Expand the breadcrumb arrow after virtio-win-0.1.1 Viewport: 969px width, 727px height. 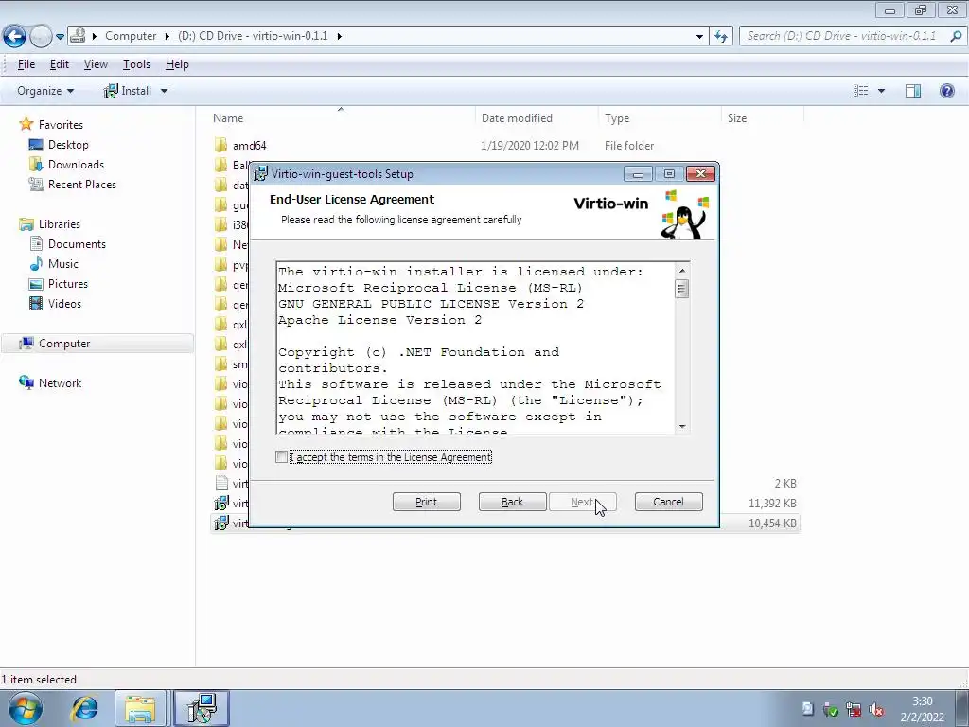pos(340,36)
